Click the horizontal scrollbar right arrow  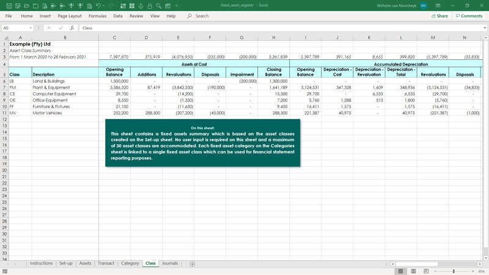tap(480, 264)
